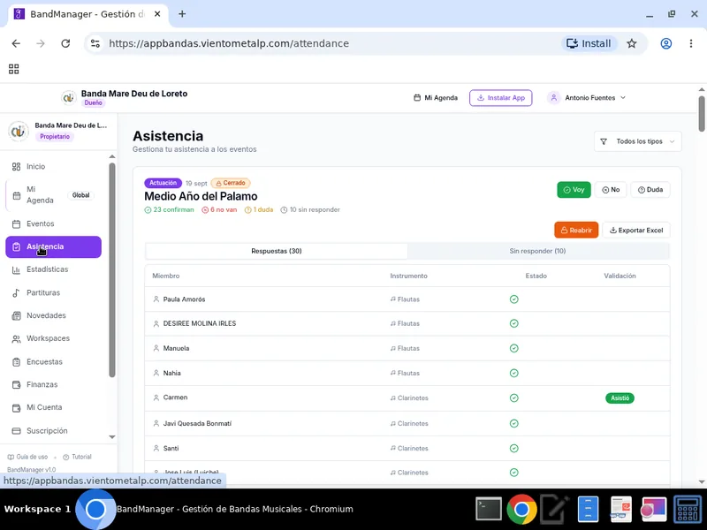Collapse sidebar scroll up arrow

[112, 157]
